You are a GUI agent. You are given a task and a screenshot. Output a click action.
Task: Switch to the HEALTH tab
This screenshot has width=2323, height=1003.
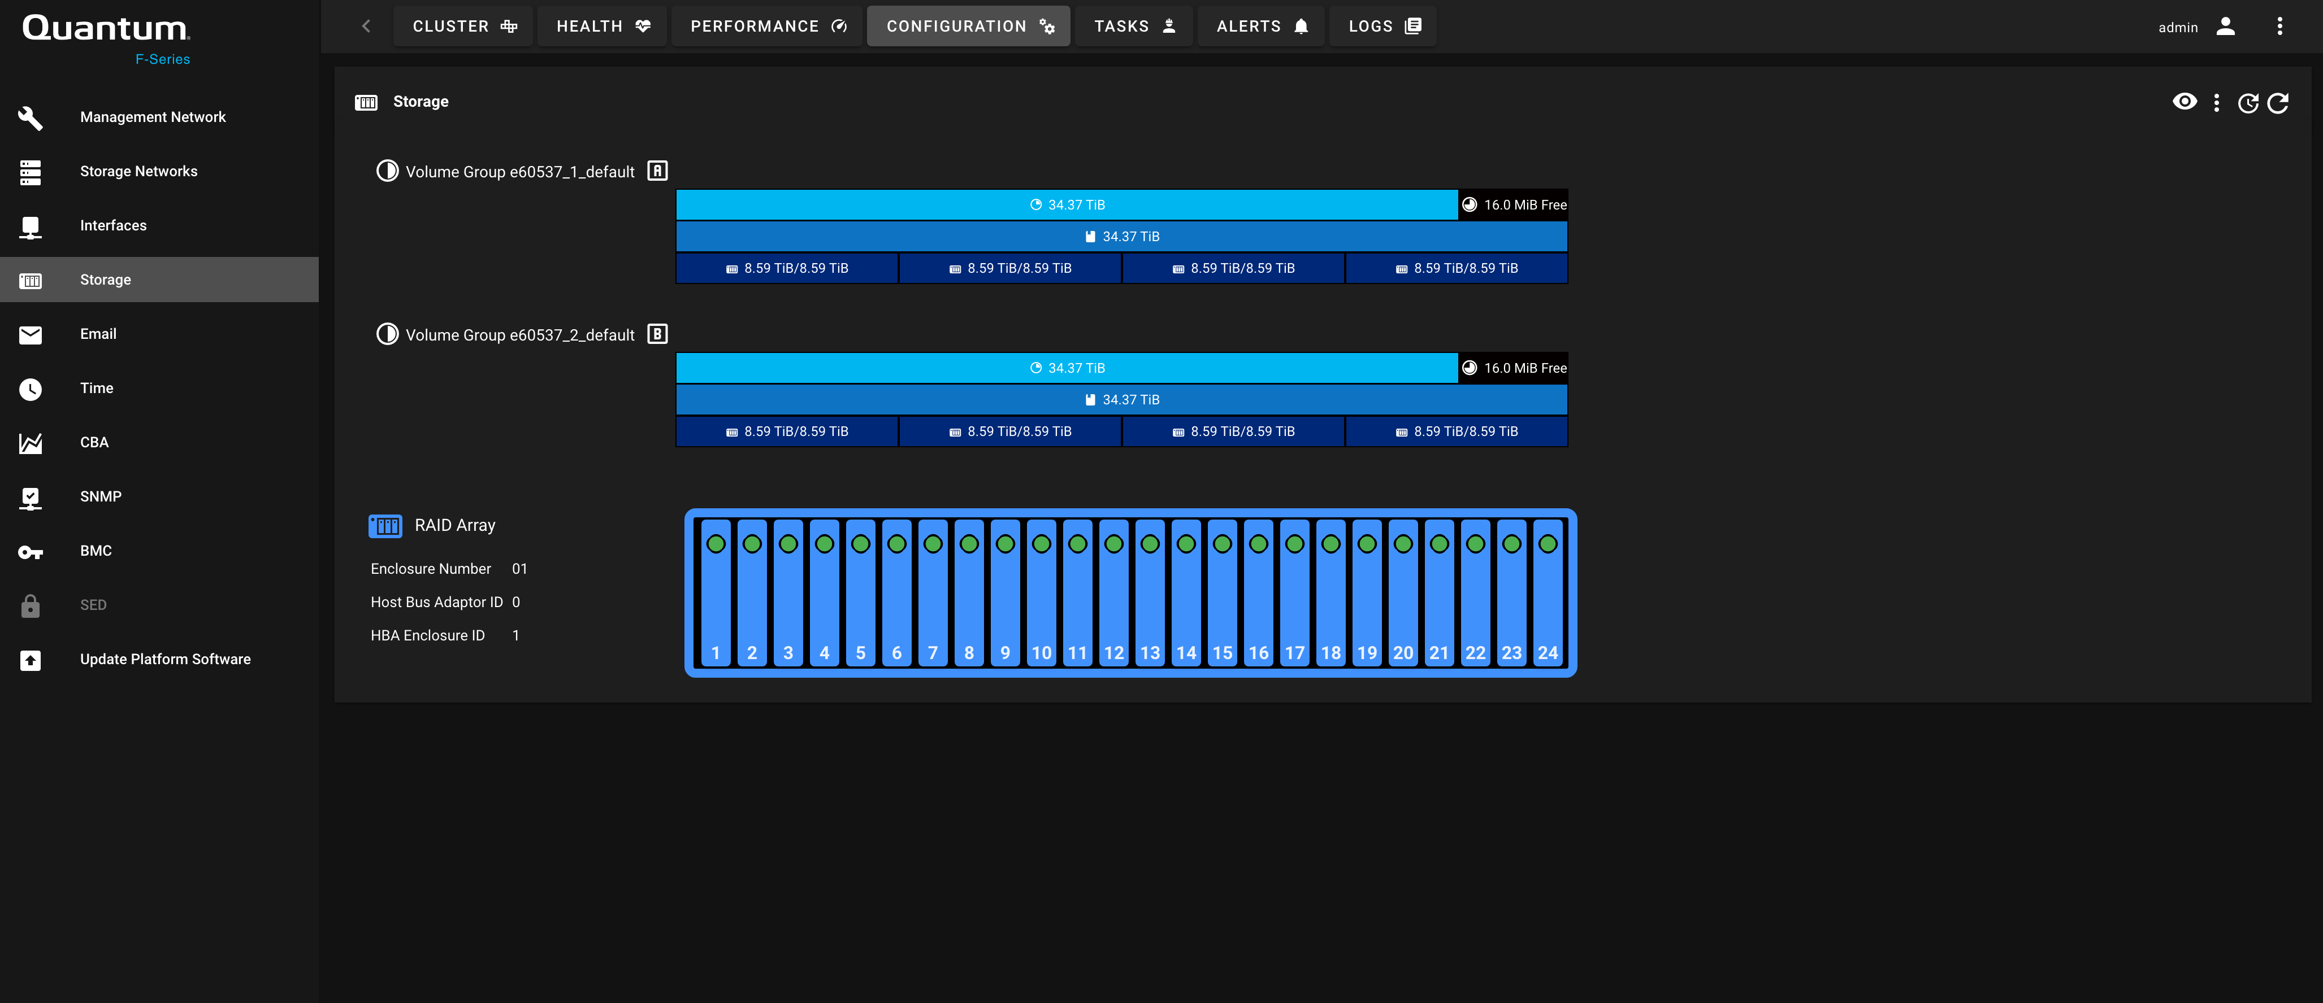click(603, 26)
